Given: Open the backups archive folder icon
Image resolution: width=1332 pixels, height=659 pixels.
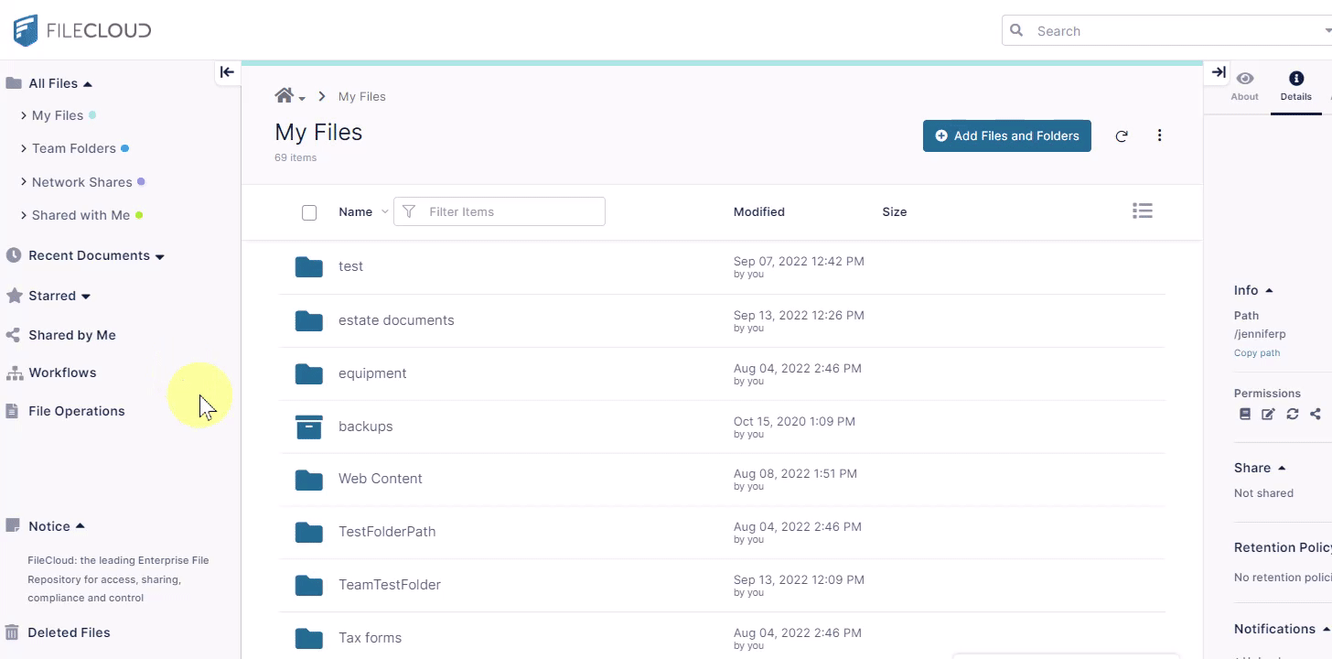Looking at the screenshot, I should click(x=309, y=427).
